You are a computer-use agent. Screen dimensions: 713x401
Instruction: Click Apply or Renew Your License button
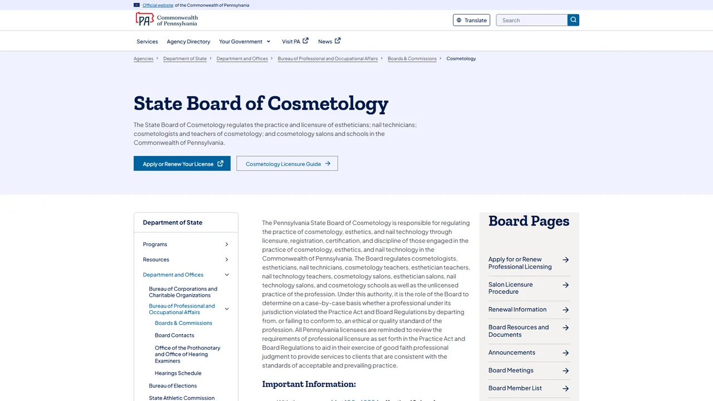pyautogui.click(x=182, y=163)
